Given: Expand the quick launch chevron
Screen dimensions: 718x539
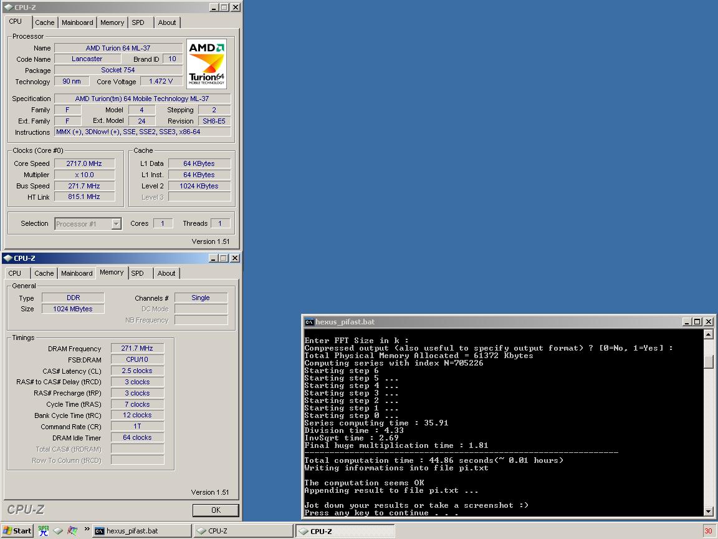Looking at the screenshot, I should (87, 529).
